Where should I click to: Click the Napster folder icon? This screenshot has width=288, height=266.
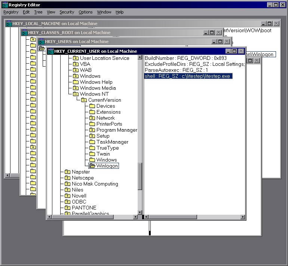[x=67, y=172]
